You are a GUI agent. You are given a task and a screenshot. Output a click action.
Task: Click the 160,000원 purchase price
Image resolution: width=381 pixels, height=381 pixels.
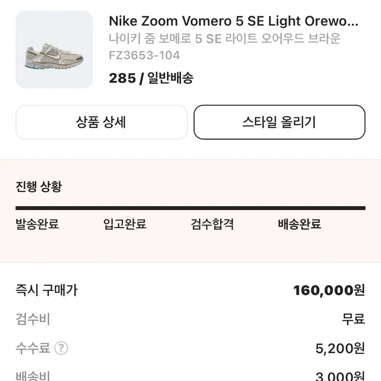pyautogui.click(x=329, y=290)
